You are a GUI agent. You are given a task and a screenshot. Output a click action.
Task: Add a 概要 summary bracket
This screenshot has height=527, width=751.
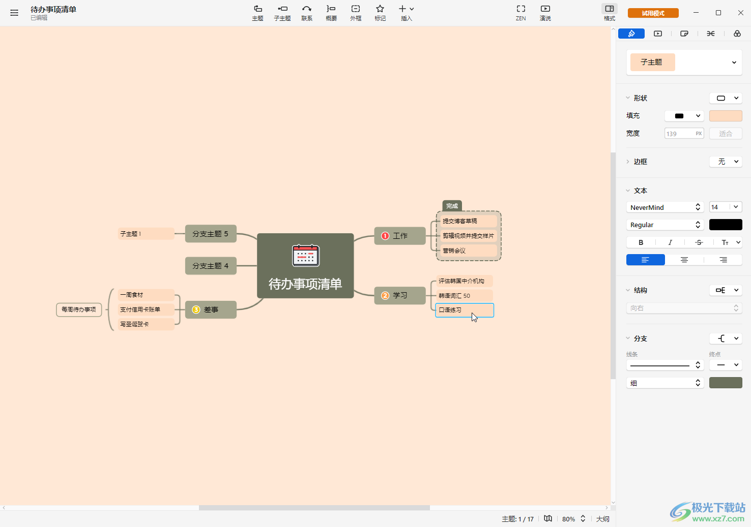(x=331, y=13)
